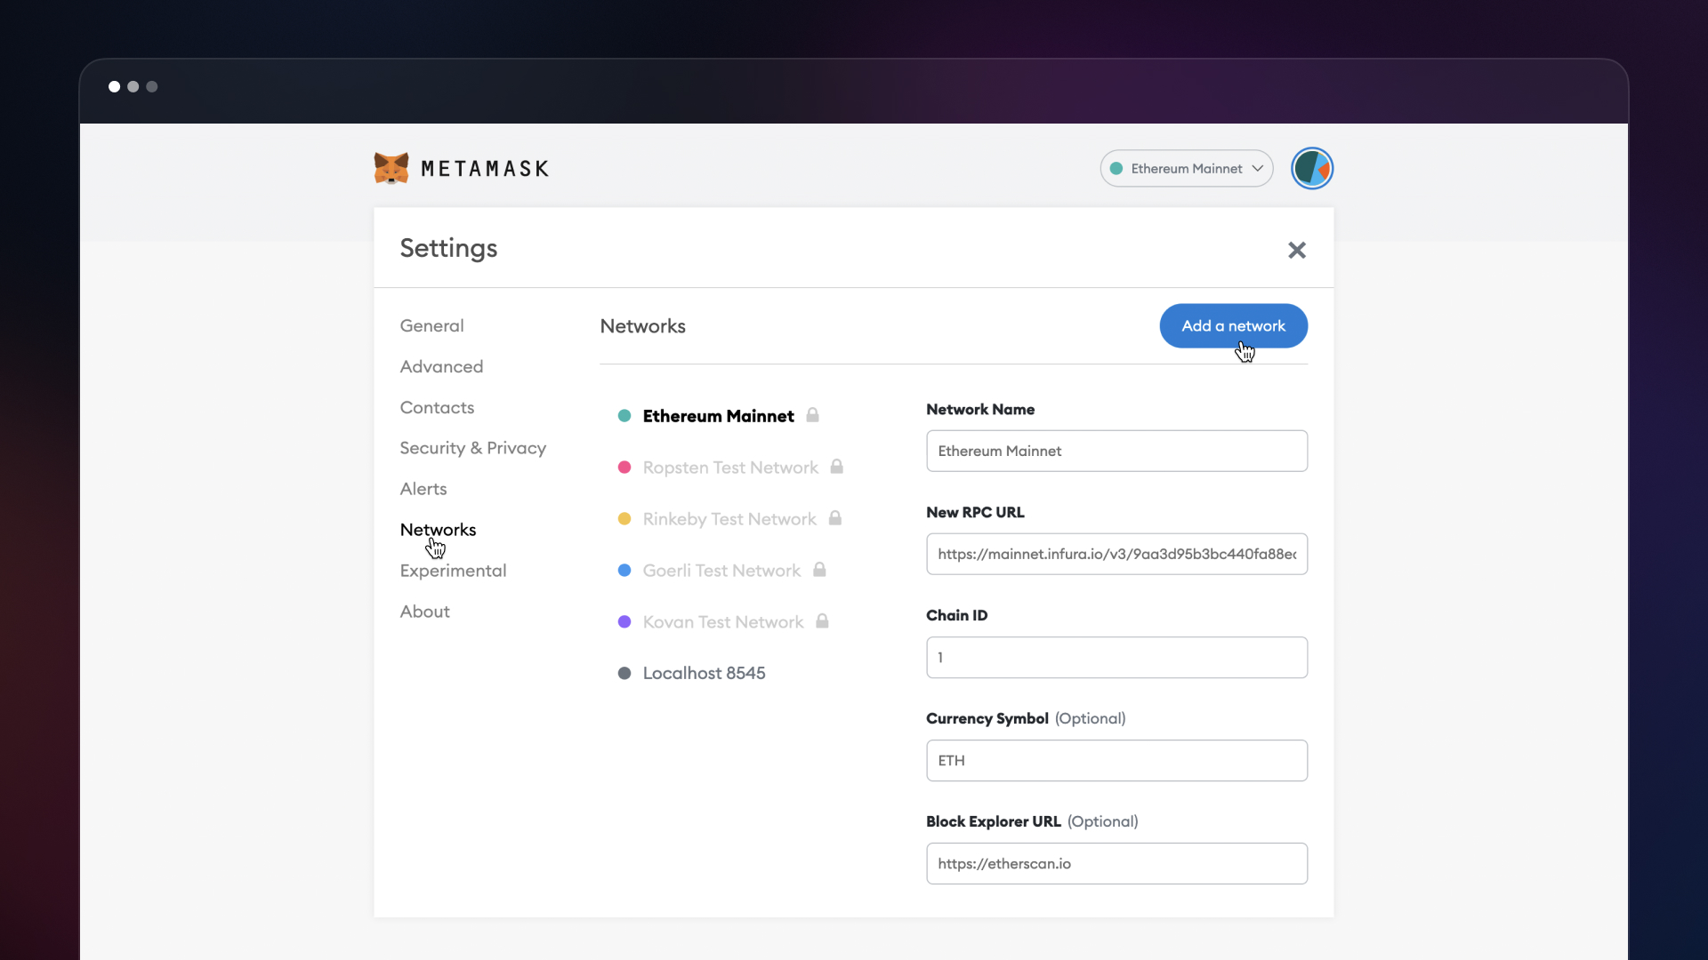Image resolution: width=1708 pixels, height=960 pixels.
Task: Click lock icon next to Goerli Test Network
Action: (x=819, y=570)
